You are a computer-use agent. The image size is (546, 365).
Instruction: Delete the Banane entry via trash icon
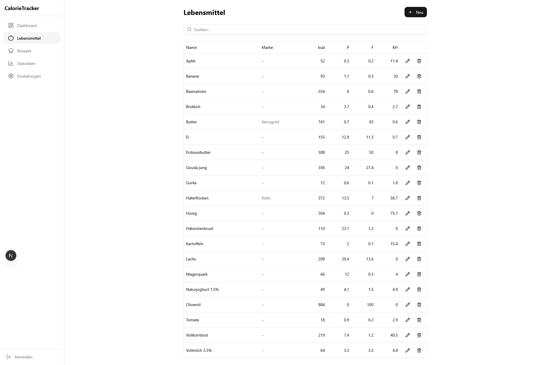click(419, 76)
